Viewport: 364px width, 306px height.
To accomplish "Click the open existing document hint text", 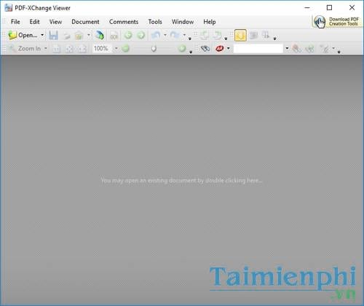I will tap(181, 181).
